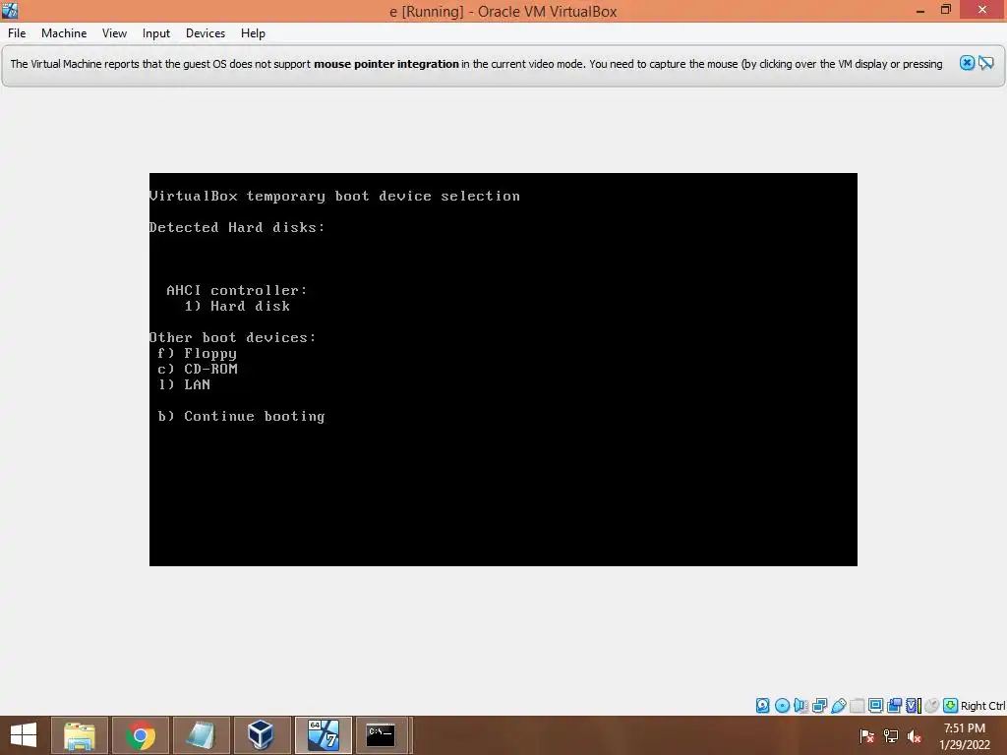Open the Devices menu
1007x755 pixels.
[206, 33]
